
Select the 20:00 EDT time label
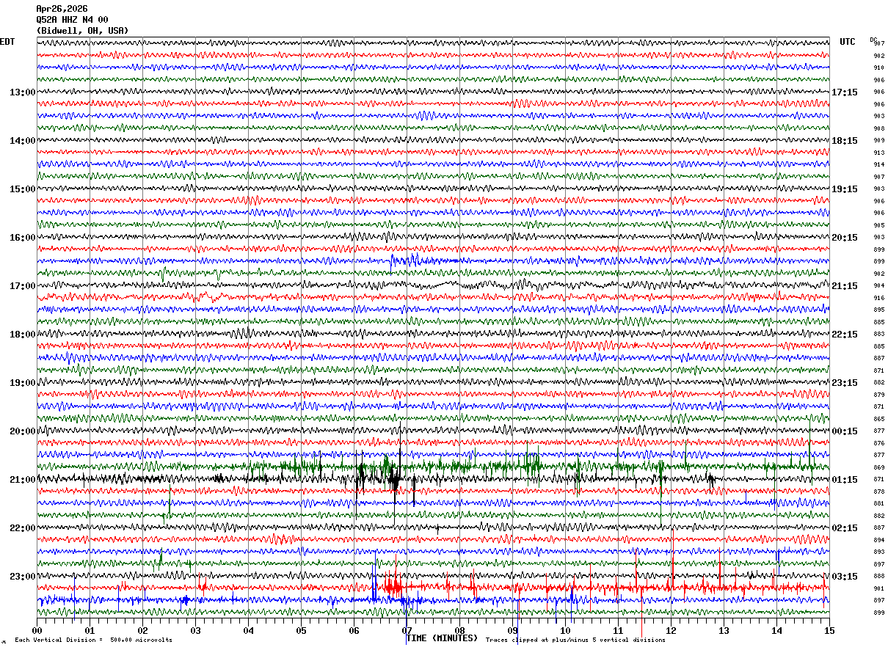click(23, 431)
